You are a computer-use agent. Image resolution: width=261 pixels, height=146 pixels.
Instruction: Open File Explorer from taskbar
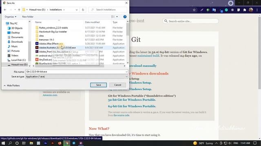31,143
